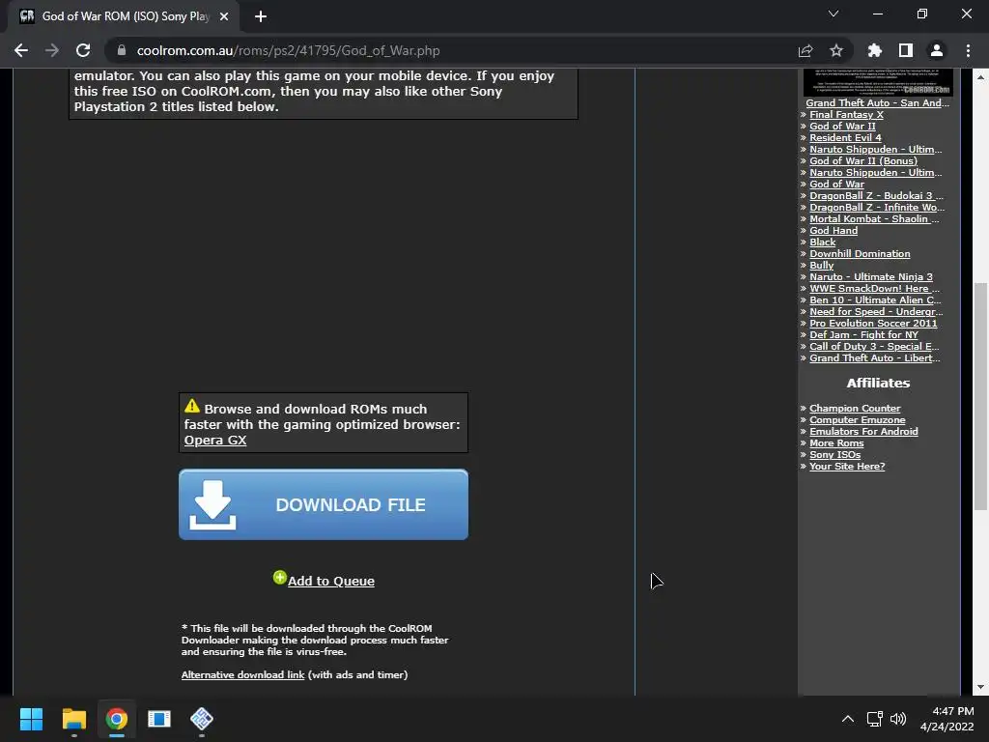
Task: Open tab search chevron
Action: pos(834,14)
